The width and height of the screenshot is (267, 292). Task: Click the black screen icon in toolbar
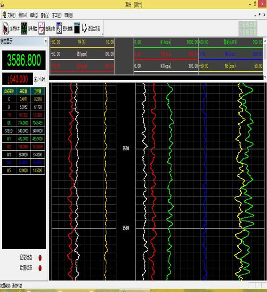click(77, 29)
